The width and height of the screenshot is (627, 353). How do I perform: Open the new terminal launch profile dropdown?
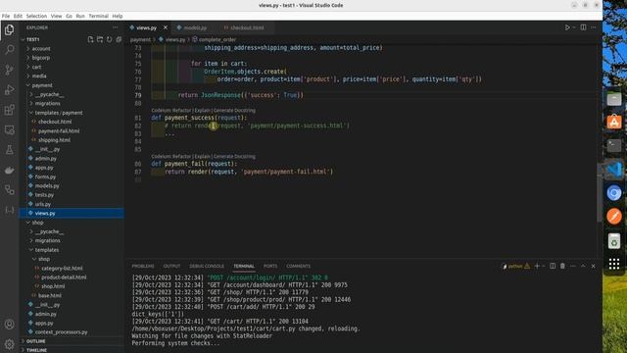click(544, 266)
